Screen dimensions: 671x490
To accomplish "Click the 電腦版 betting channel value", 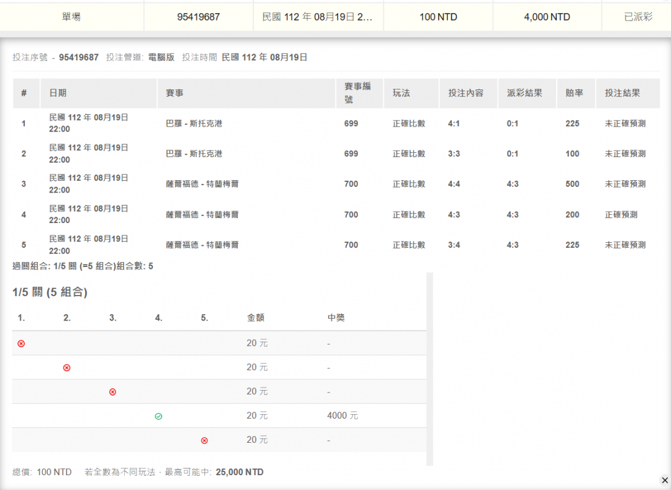I will [162, 57].
